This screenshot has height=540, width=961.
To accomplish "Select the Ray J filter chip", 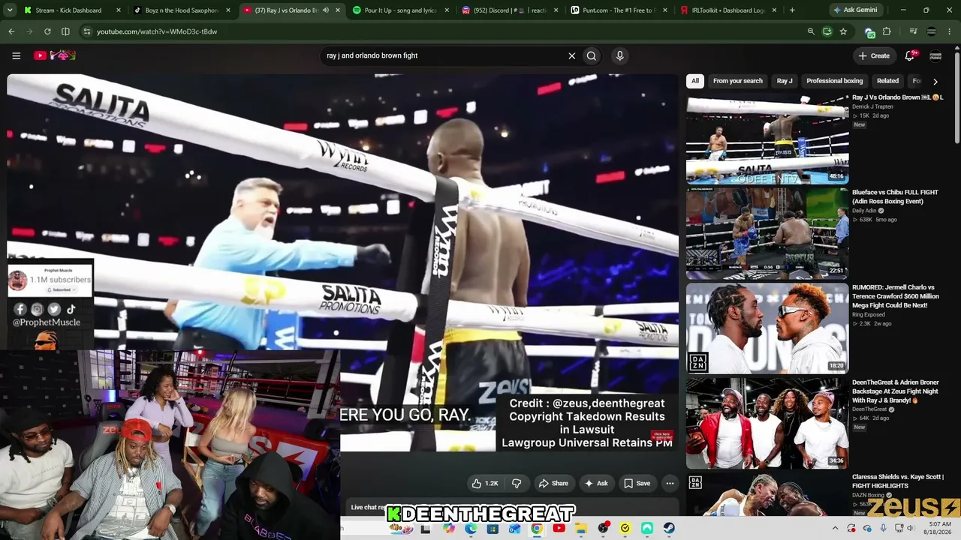I will (785, 81).
